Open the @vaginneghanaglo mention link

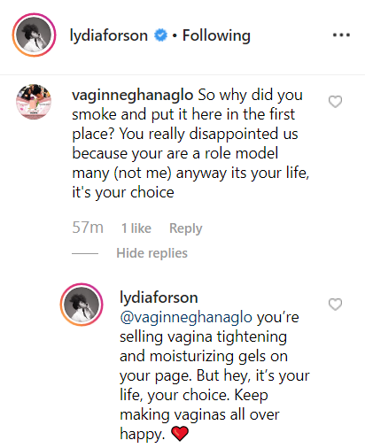186,317
